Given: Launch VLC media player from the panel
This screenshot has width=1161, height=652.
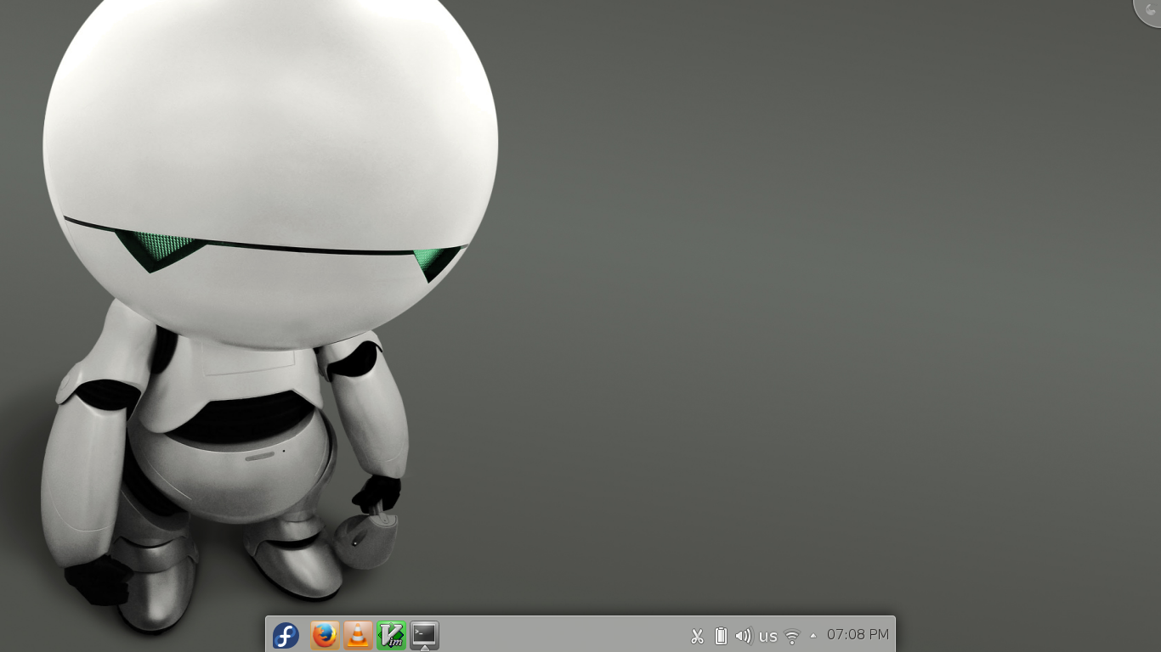Looking at the screenshot, I should (x=358, y=635).
